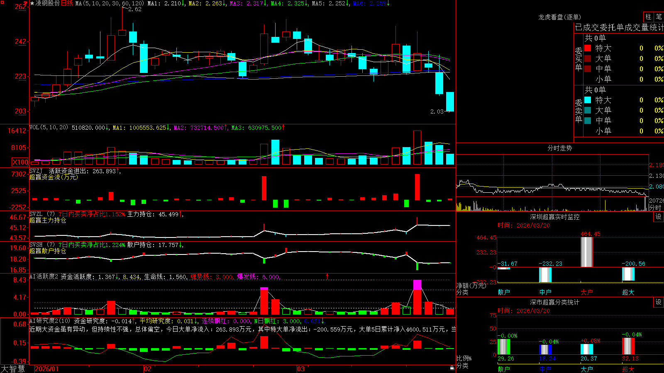Screen dimensions: 664x373
Task: Click the 主力持仓: 45.499 value
Action: (154, 214)
